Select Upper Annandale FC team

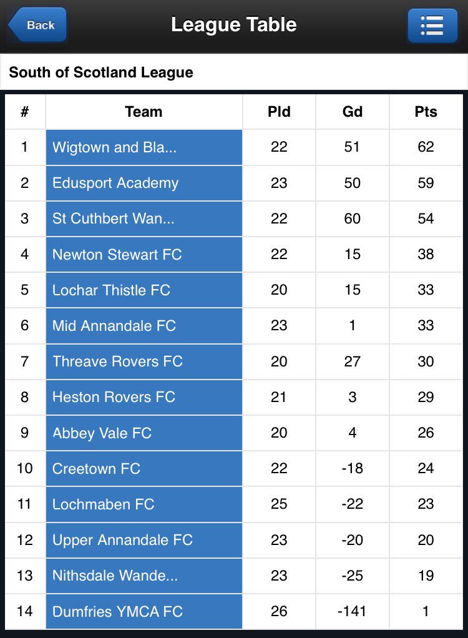click(x=144, y=541)
